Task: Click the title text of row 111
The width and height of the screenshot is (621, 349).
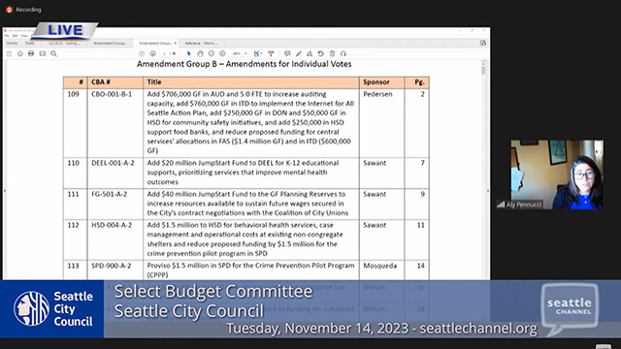Action: tap(247, 204)
